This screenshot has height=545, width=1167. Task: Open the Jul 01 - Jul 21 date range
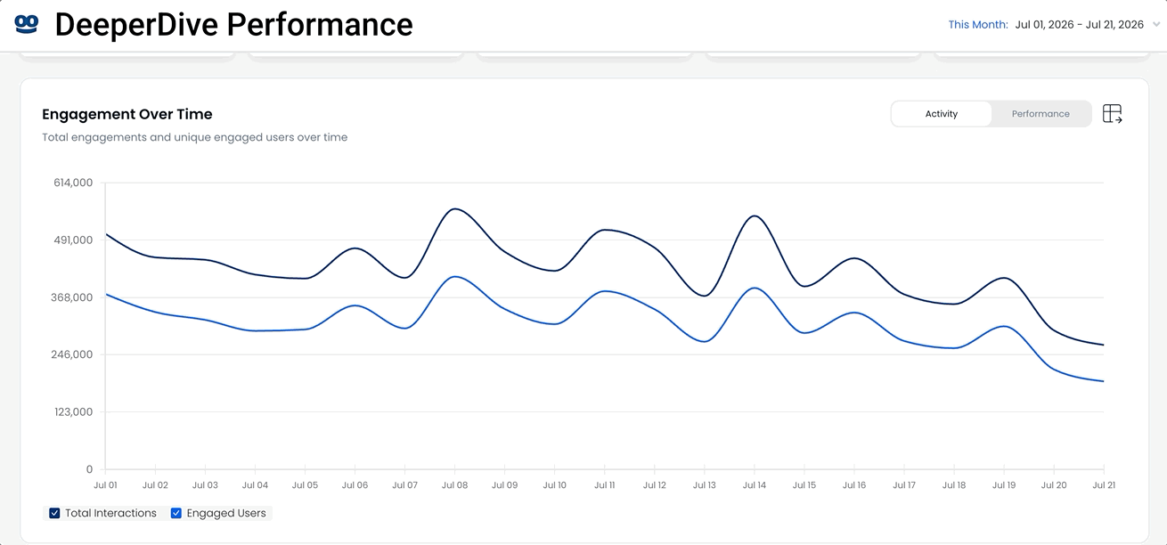[1080, 25]
